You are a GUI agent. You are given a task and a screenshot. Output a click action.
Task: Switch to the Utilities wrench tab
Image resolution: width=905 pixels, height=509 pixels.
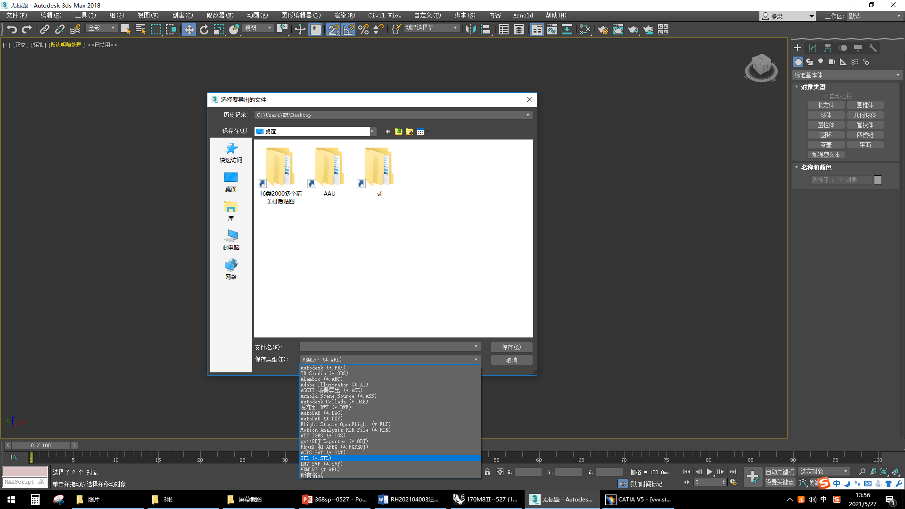(873, 48)
